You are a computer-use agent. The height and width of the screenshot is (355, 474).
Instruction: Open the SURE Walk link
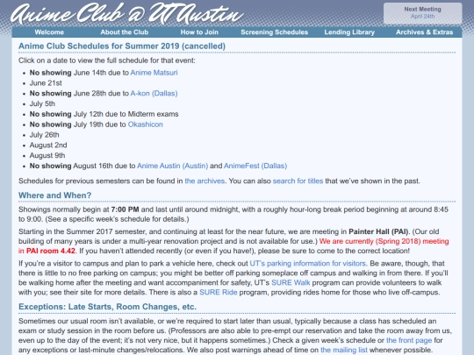291,283
